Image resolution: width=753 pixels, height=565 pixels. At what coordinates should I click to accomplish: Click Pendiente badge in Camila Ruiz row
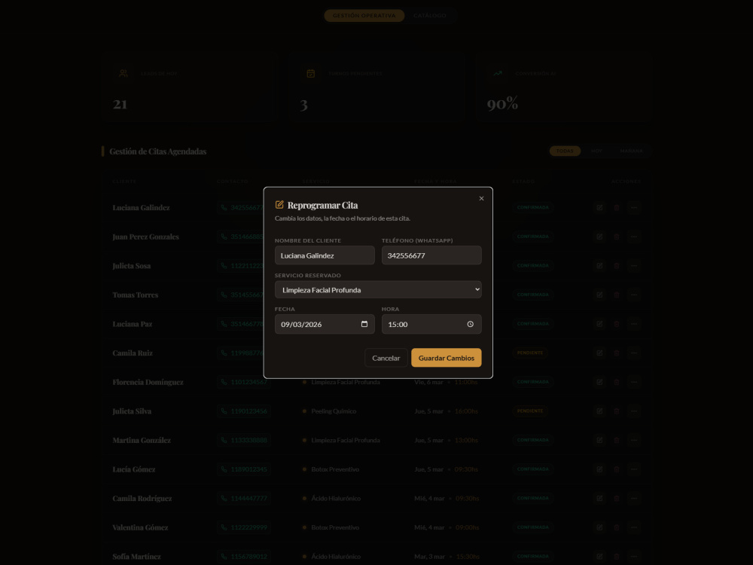coord(530,353)
